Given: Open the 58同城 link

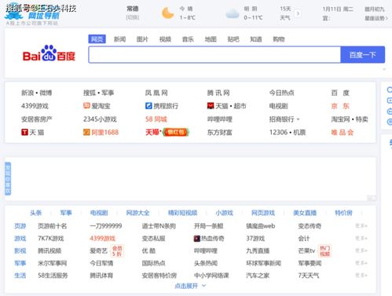Looking at the screenshot, I should (x=156, y=119).
